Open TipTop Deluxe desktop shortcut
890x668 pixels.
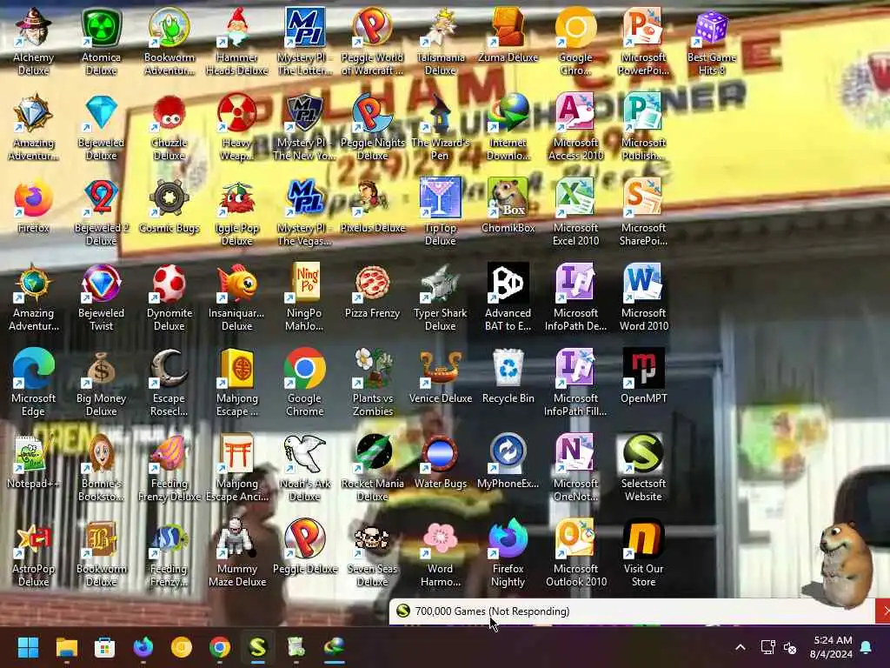(x=441, y=212)
